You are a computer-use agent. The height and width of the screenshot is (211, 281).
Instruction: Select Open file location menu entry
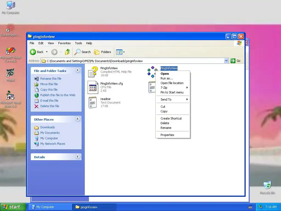[x=173, y=83]
